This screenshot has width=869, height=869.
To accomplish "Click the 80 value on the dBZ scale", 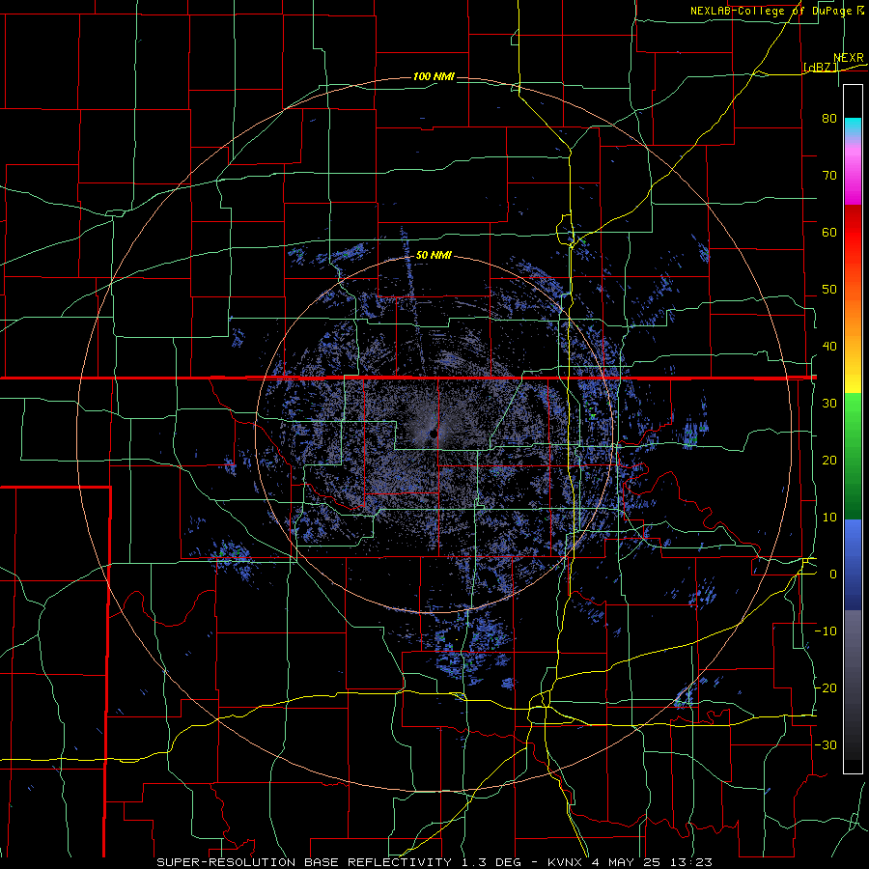I will click(829, 119).
